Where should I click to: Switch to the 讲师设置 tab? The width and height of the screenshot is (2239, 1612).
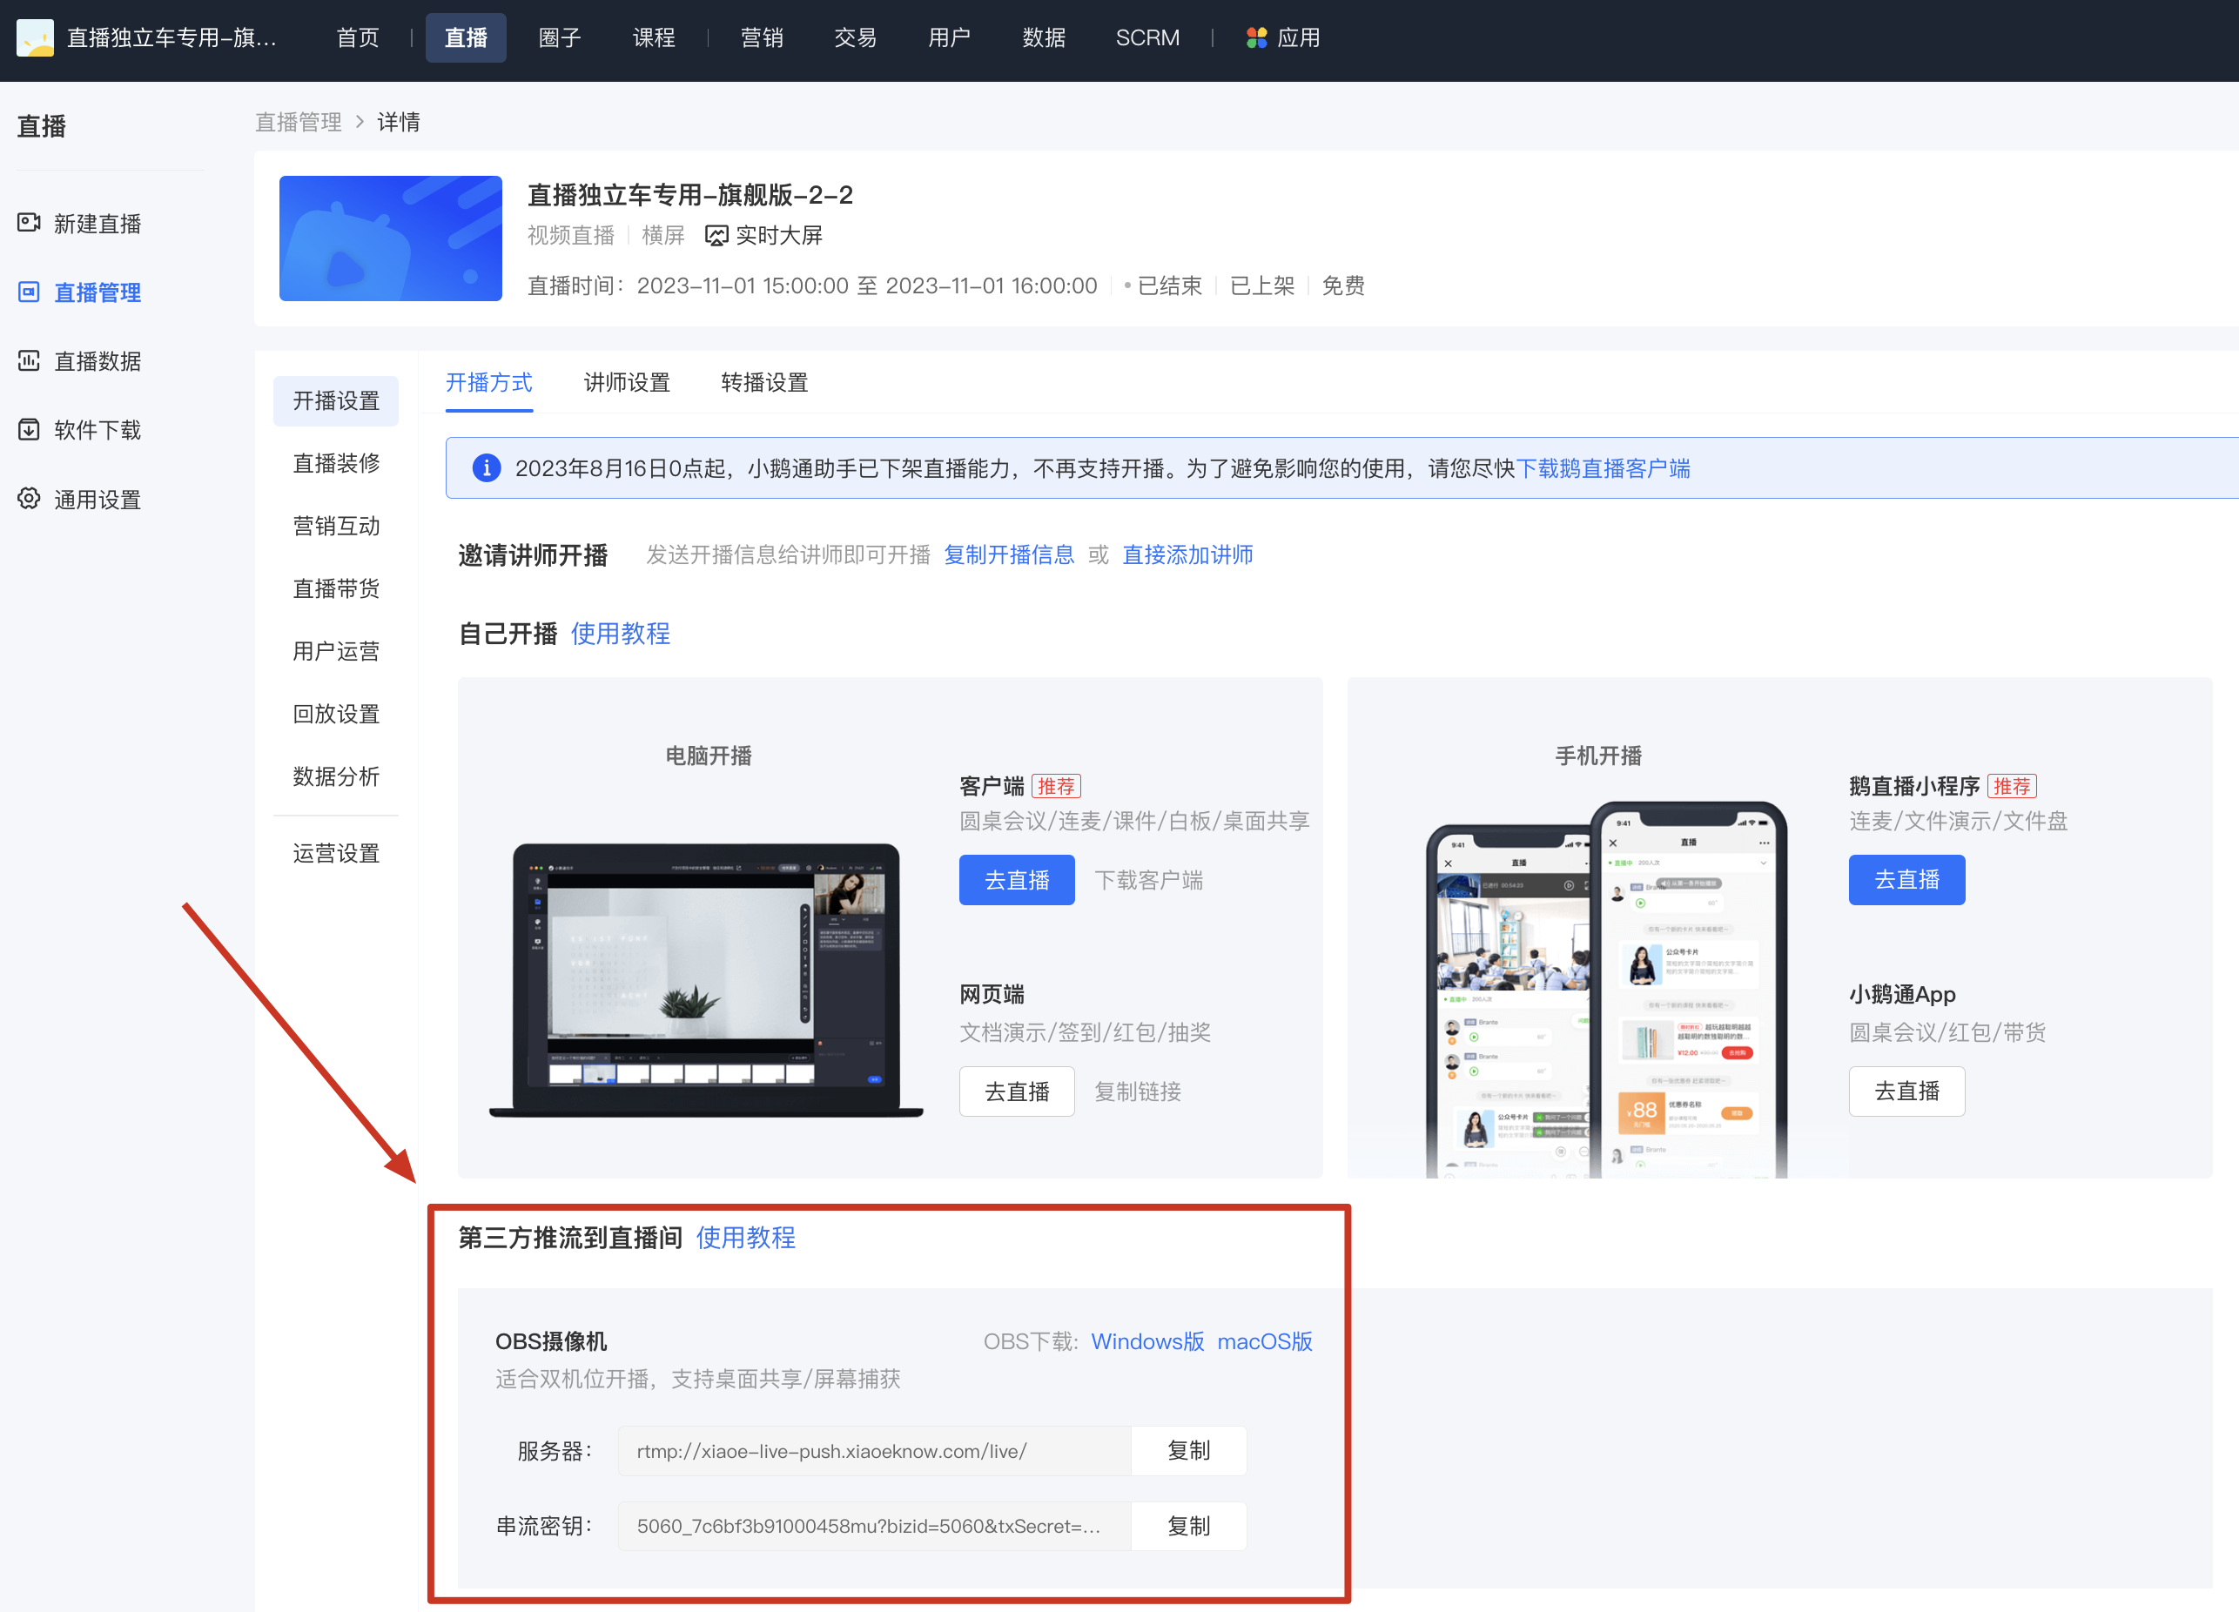(627, 383)
